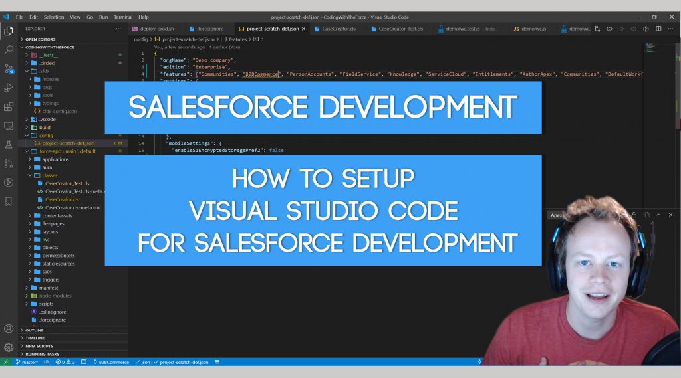Viewport: 681px width, 378px height.
Task: Select project-scratch-def.json in file tree
Action: pos(68,143)
